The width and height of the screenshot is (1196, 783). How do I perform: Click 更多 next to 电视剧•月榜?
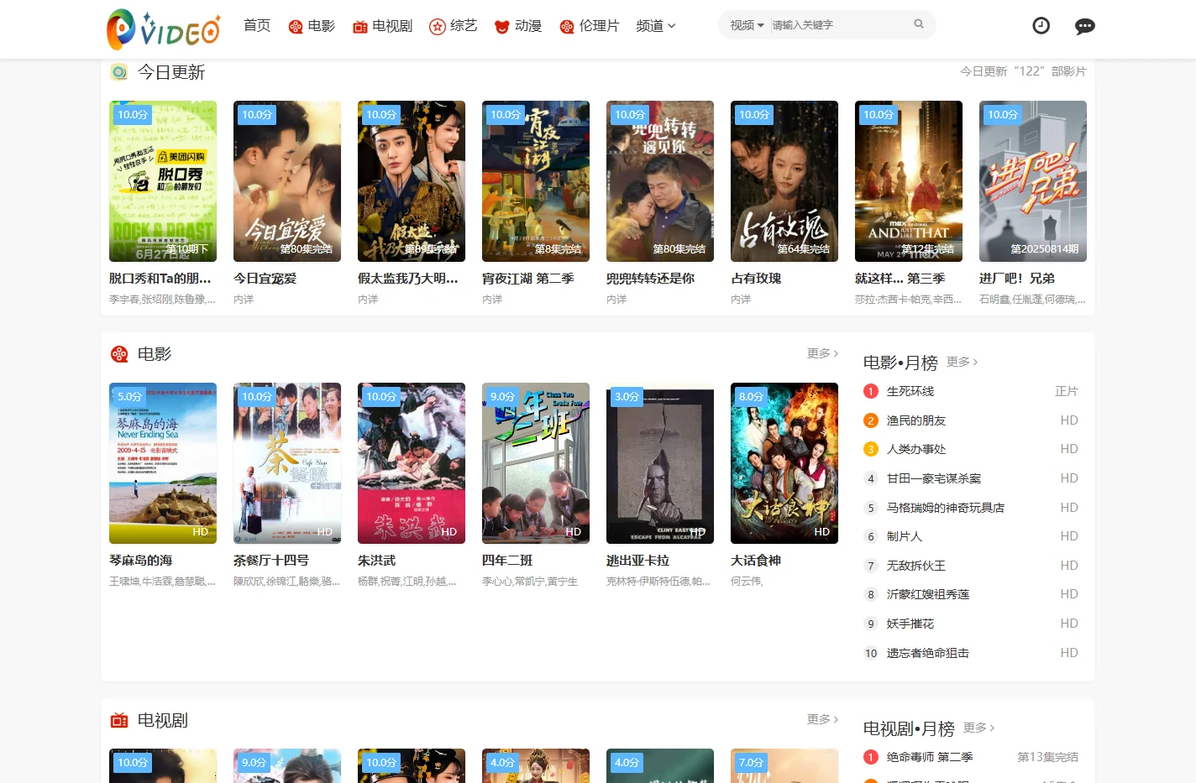click(978, 728)
